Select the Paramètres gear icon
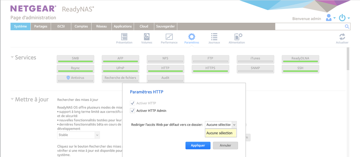 192,37
